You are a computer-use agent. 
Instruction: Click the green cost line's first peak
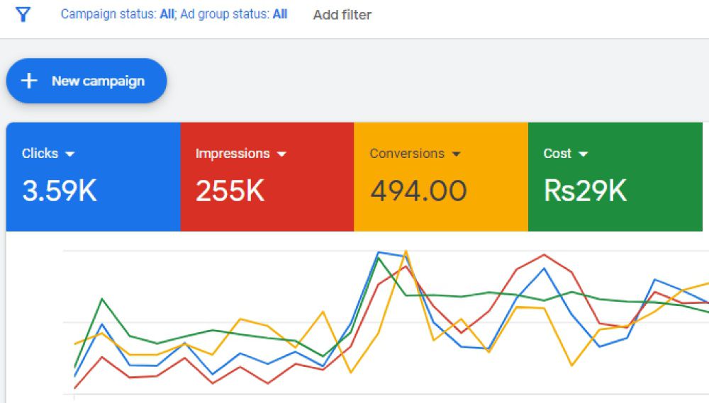click(103, 299)
